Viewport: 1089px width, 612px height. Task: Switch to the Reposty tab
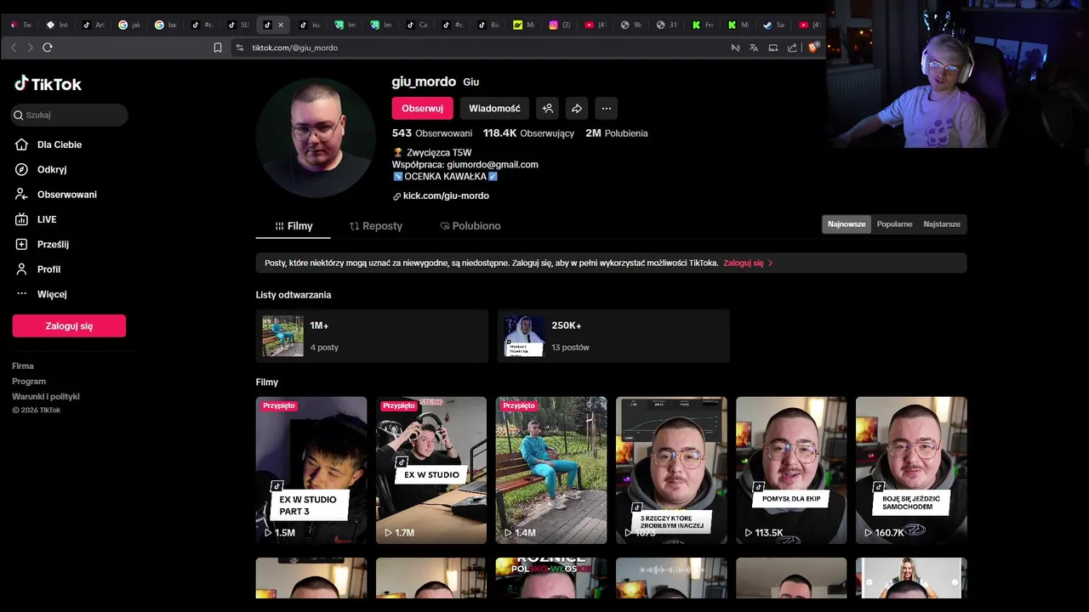(x=375, y=226)
